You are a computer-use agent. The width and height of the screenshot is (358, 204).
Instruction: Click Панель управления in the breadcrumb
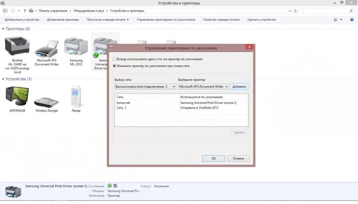pos(53,11)
